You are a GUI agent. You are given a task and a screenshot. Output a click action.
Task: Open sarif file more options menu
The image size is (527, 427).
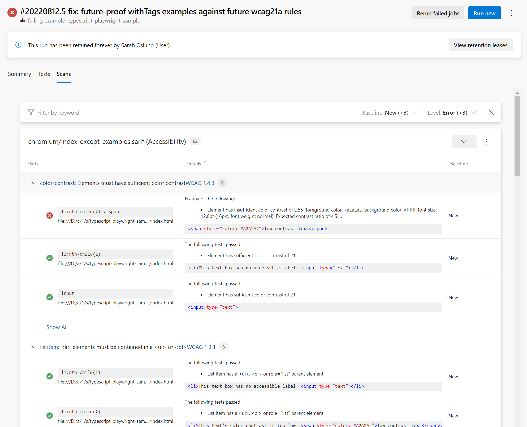486,141
